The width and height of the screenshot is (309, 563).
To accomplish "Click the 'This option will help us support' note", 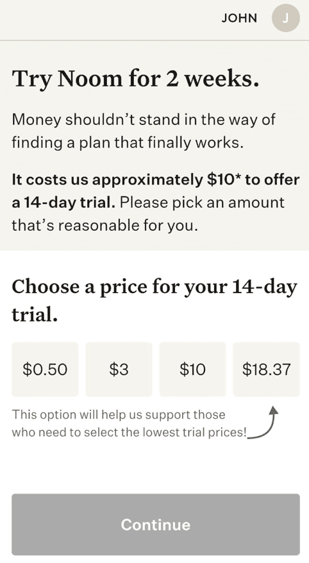I will click(129, 423).
